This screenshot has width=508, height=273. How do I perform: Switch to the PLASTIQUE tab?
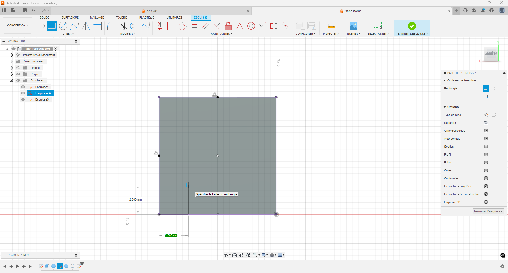click(147, 17)
